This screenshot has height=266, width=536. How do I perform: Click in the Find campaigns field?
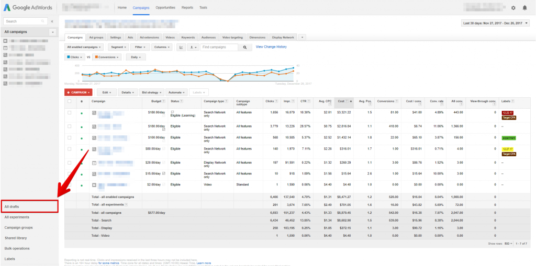click(219, 48)
